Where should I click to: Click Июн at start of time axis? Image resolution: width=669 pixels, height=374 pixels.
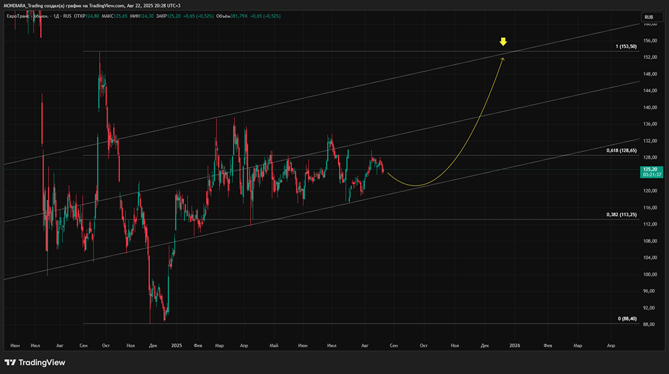click(x=15, y=345)
